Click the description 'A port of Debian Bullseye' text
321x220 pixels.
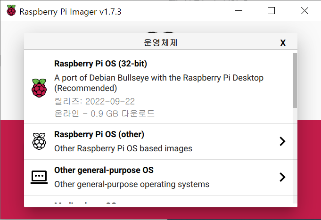159,83
